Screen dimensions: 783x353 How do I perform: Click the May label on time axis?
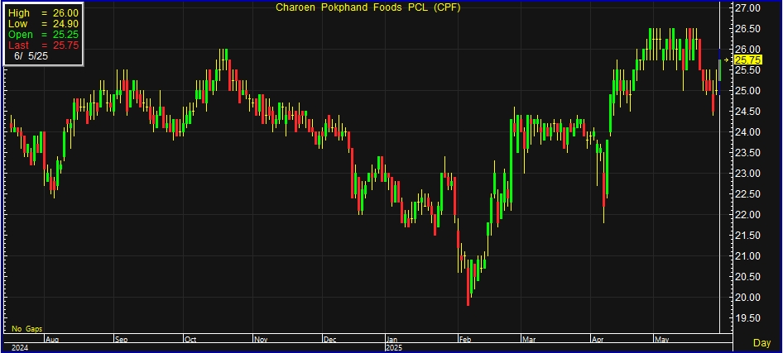(x=661, y=340)
